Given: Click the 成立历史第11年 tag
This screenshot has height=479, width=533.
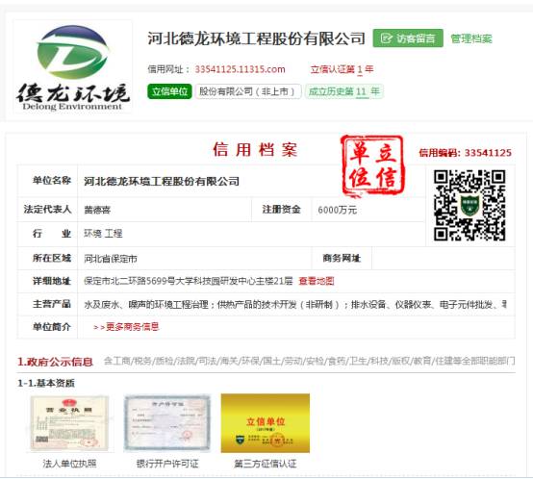Looking at the screenshot, I should coord(344,91).
